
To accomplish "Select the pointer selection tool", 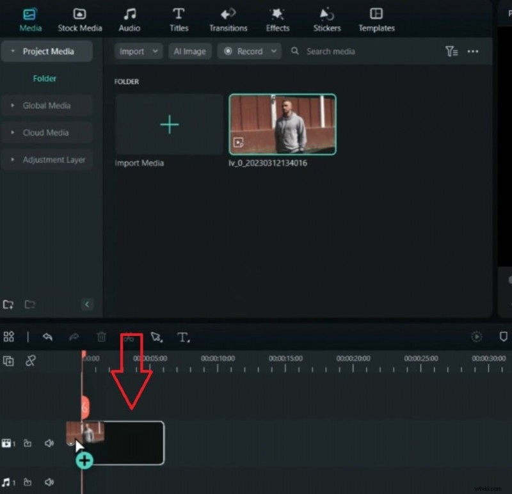I will click(x=156, y=337).
